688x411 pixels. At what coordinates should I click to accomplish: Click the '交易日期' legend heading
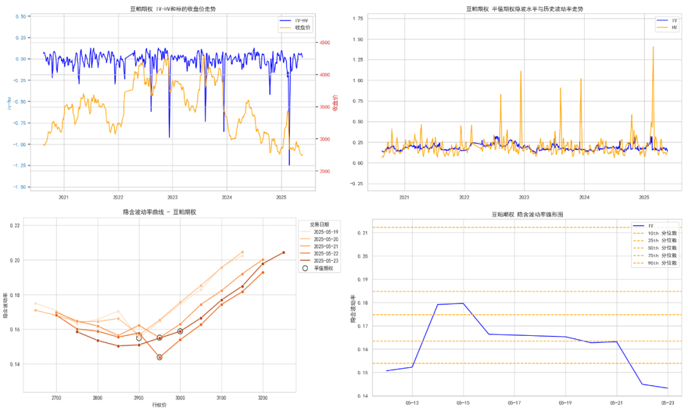(319, 225)
